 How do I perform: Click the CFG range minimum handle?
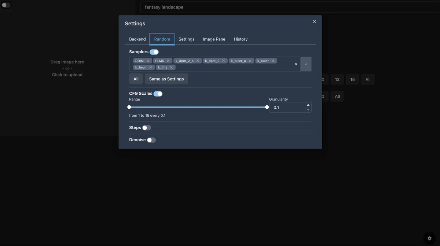click(x=129, y=107)
